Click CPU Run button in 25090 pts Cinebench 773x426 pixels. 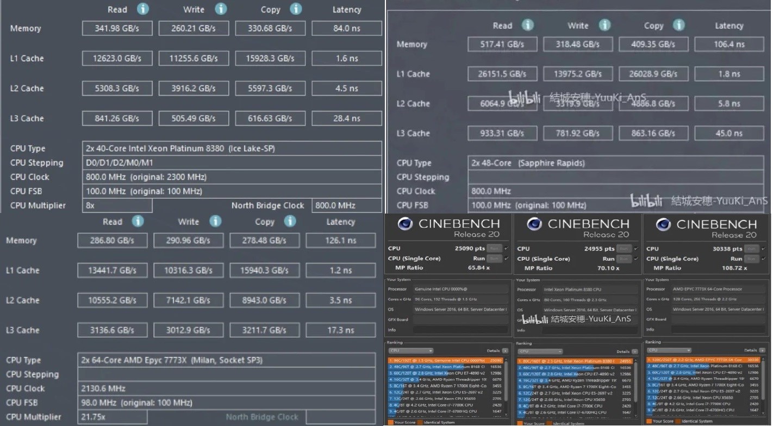[x=494, y=248]
